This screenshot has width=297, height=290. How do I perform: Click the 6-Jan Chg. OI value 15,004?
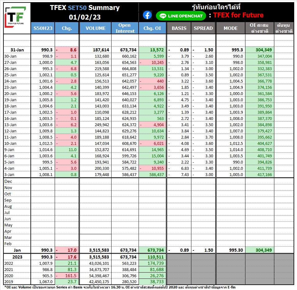pyautogui.click(x=158, y=156)
